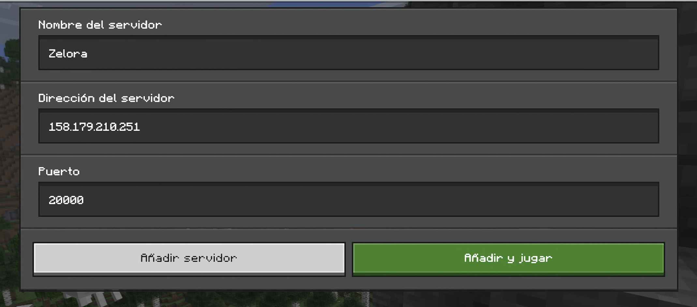Click the Añadir servidor button
697x307 pixels.
(x=189, y=259)
